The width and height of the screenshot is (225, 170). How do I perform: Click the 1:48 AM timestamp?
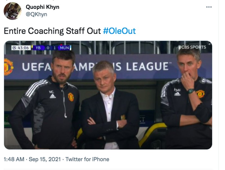(x=14, y=159)
